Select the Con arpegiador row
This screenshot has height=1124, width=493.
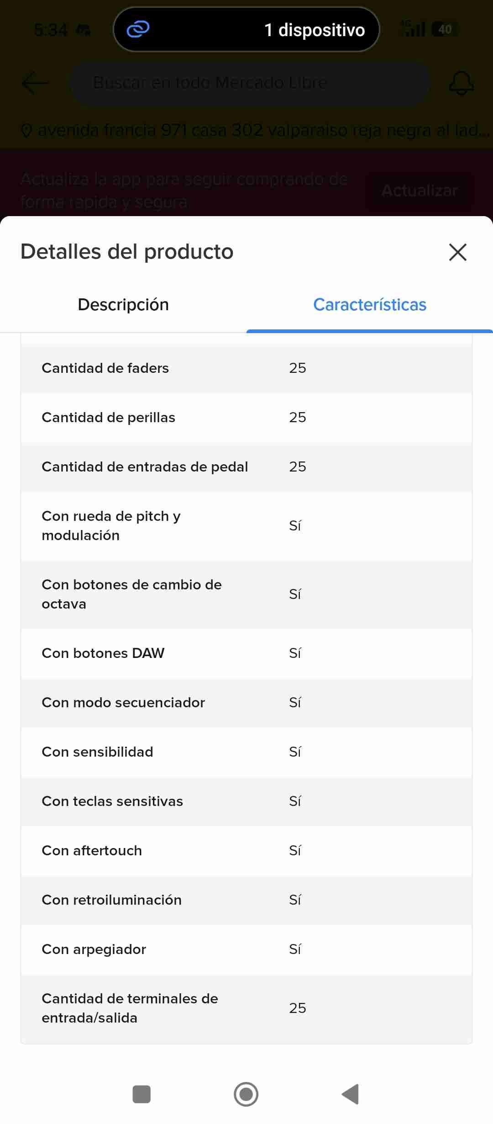246,949
